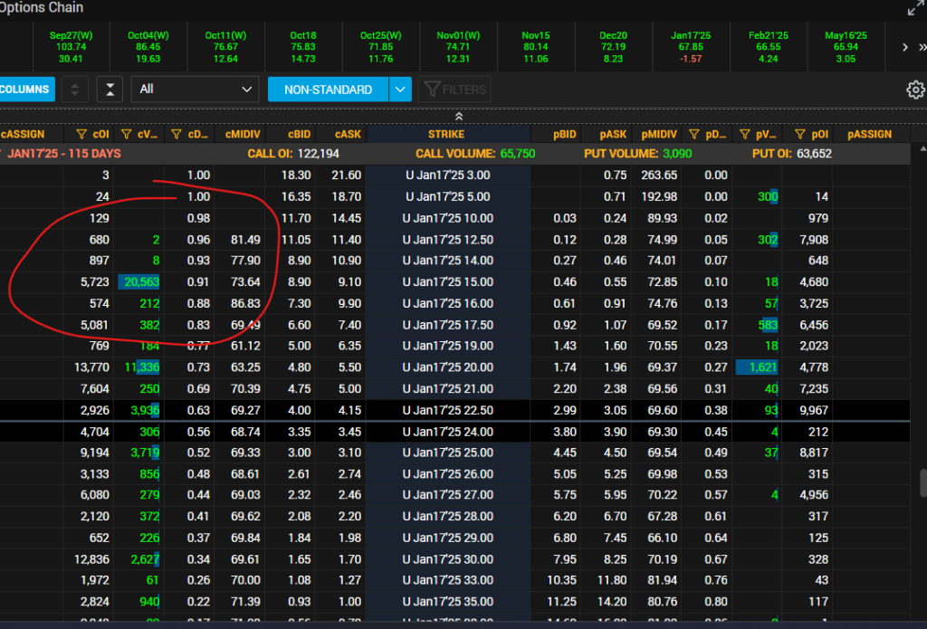This screenshot has width=927, height=629.
Task: Collapse the JAN17'25 - 115 DAYS group
Action: pos(2,153)
